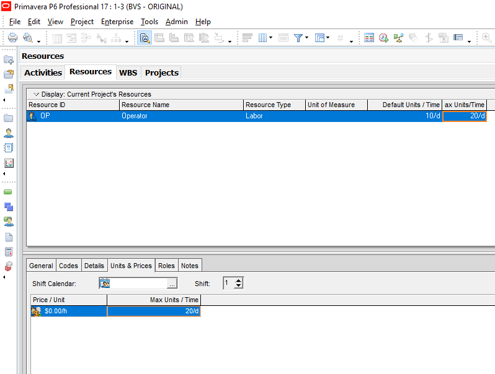
Task: Switch to the Activities tab
Action: point(43,72)
